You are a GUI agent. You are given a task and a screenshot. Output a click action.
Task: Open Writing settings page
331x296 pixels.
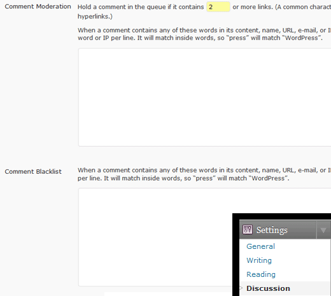(x=259, y=260)
